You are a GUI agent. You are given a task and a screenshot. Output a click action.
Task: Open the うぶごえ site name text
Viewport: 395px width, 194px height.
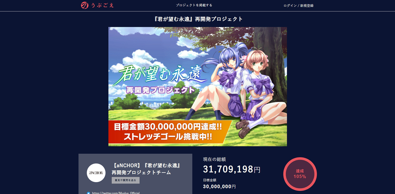click(103, 5)
